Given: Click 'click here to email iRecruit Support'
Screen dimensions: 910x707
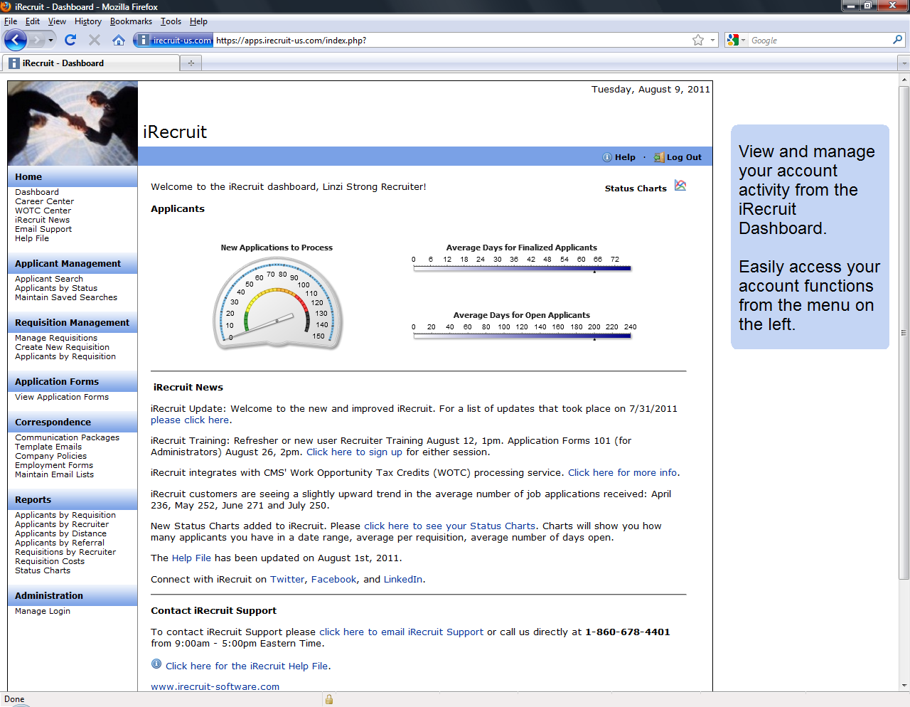Looking at the screenshot, I should point(401,632).
